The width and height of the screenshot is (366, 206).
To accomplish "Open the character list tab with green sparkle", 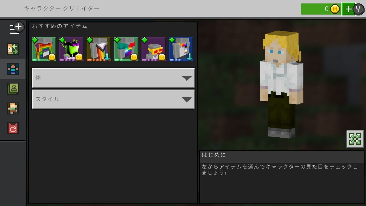I will tap(13, 49).
